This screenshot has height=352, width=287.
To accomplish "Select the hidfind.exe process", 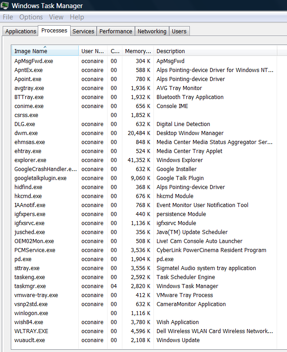I will pyautogui.click(x=144, y=187).
